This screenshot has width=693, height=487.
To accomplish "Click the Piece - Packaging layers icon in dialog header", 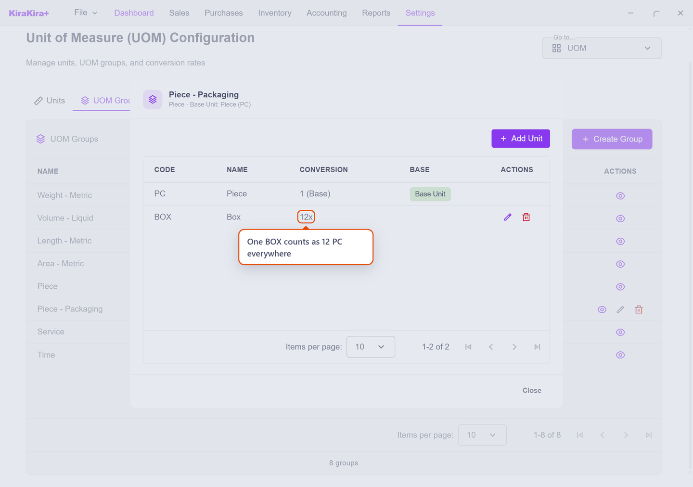I will [x=153, y=99].
